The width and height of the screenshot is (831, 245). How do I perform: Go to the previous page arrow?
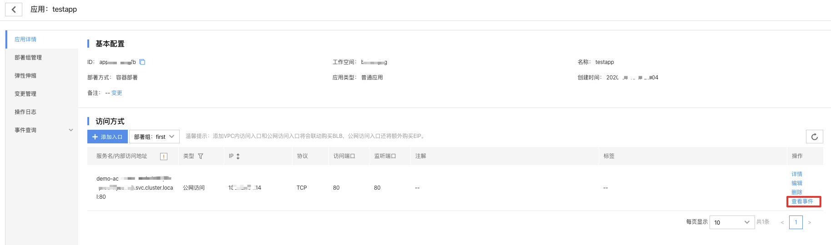pyautogui.click(x=782, y=222)
